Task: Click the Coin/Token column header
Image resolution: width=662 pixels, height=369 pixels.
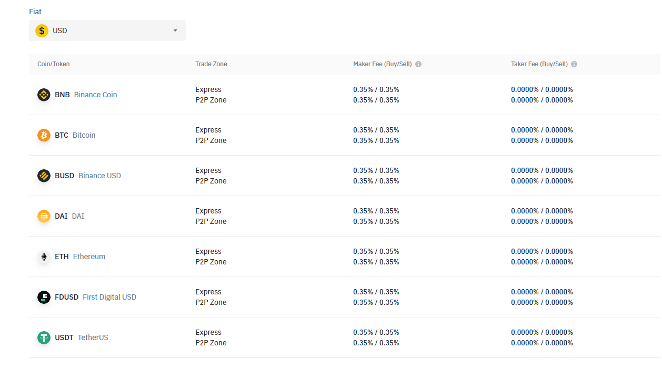Action: point(53,64)
